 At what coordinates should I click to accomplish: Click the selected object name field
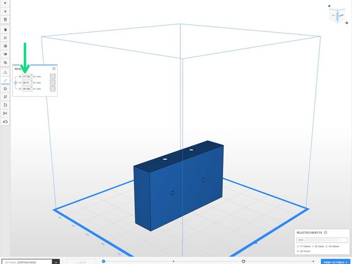coord(322,240)
